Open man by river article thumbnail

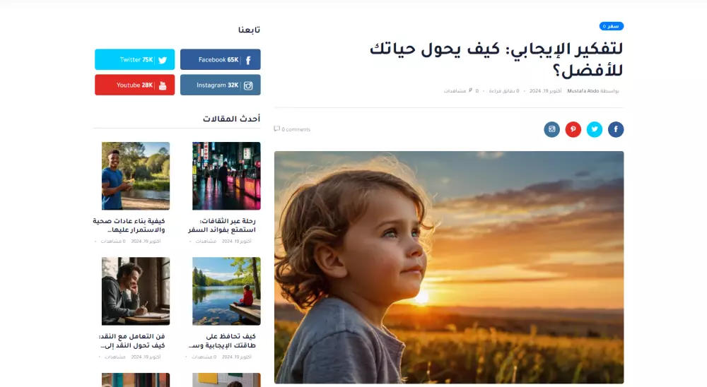pyautogui.click(x=136, y=176)
